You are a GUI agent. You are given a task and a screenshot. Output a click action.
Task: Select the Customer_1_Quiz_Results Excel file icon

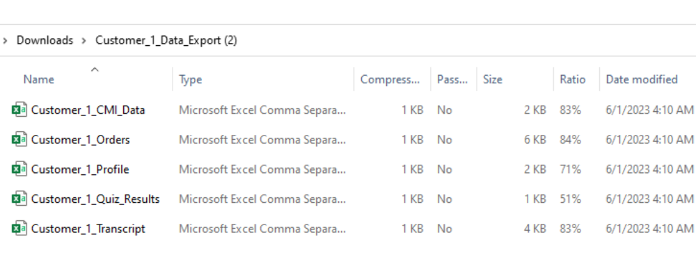[x=19, y=199]
